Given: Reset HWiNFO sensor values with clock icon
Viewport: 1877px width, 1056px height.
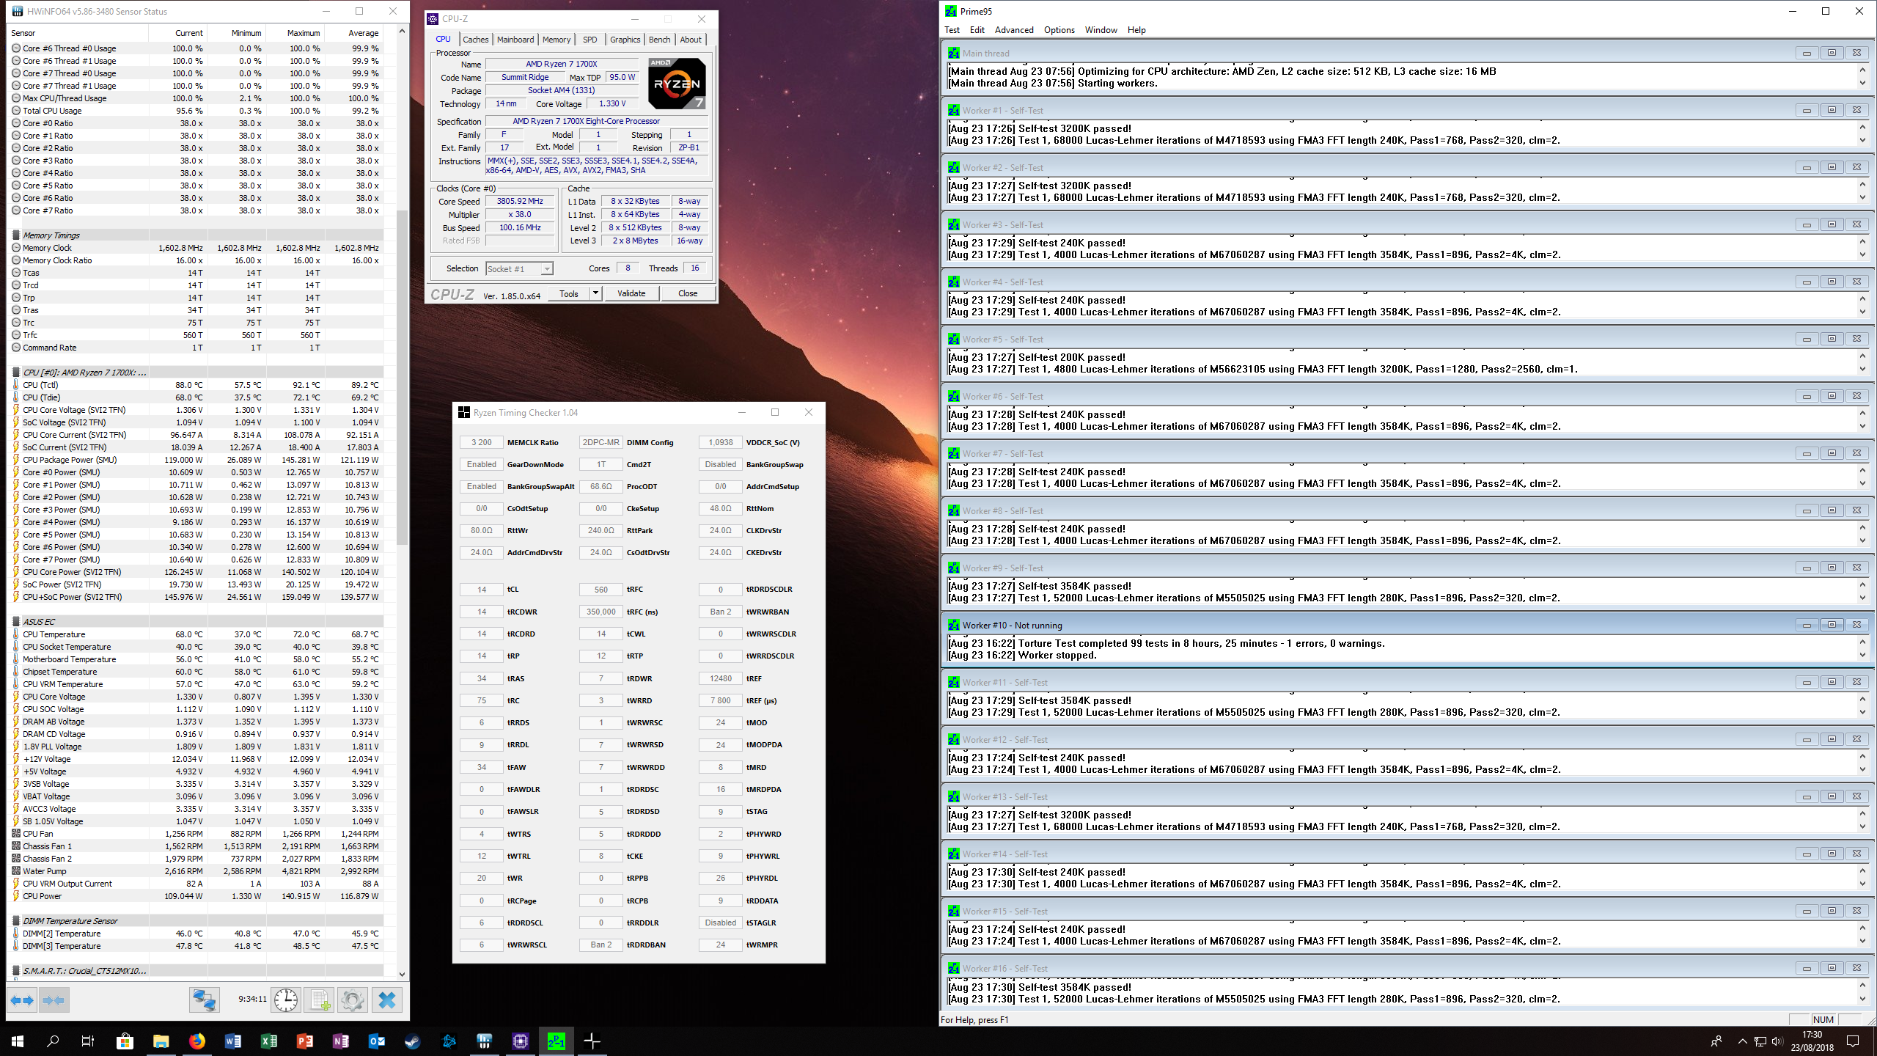Looking at the screenshot, I should pos(286,1000).
